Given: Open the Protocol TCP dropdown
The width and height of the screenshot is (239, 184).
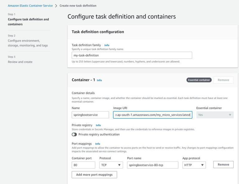Looking at the screenshot, I should [x=111, y=165].
